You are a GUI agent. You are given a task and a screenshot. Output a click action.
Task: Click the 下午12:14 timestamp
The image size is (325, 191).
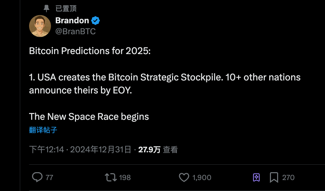click(x=47, y=150)
